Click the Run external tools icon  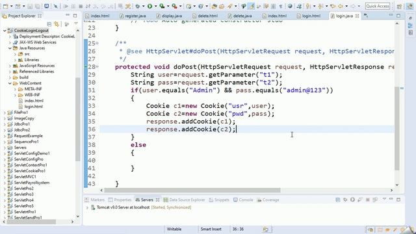coord(174,6)
